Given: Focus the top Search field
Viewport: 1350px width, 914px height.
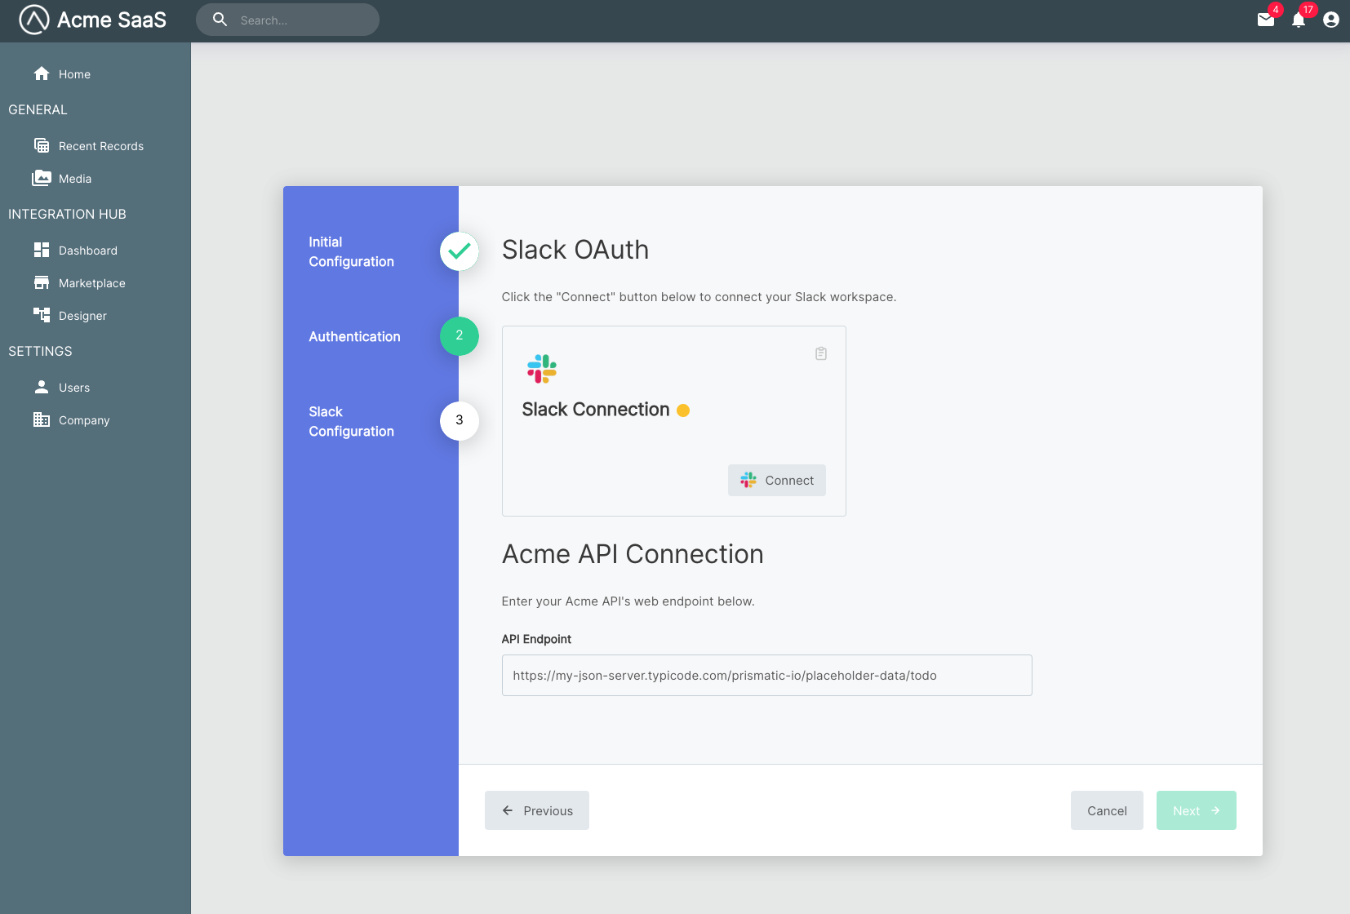Looking at the screenshot, I should tap(287, 20).
